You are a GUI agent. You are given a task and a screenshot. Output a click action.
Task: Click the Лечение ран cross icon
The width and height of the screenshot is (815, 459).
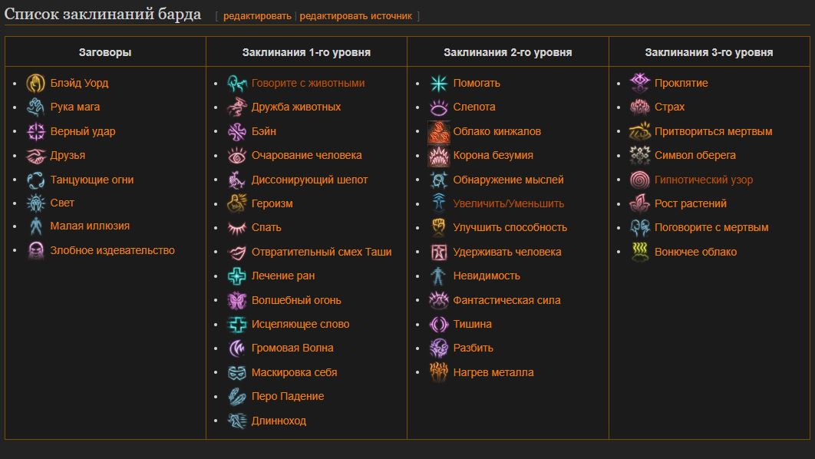point(237,276)
